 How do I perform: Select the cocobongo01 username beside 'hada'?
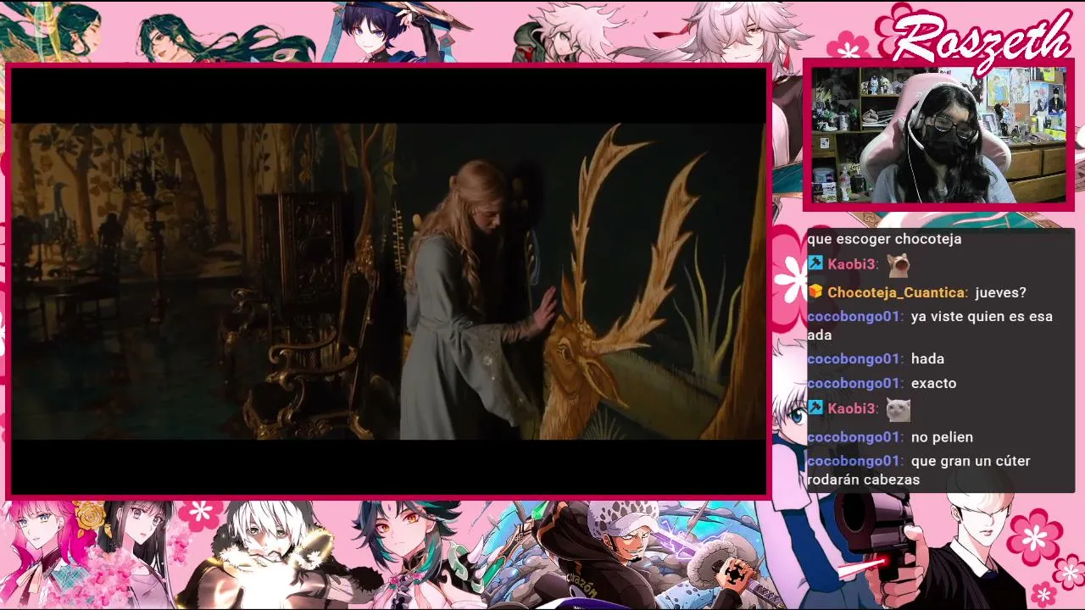[x=854, y=359]
